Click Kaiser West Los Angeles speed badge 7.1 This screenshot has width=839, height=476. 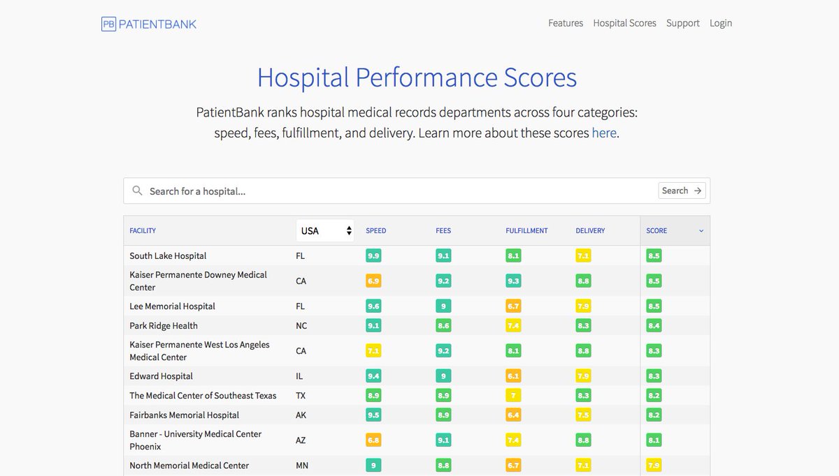click(373, 351)
